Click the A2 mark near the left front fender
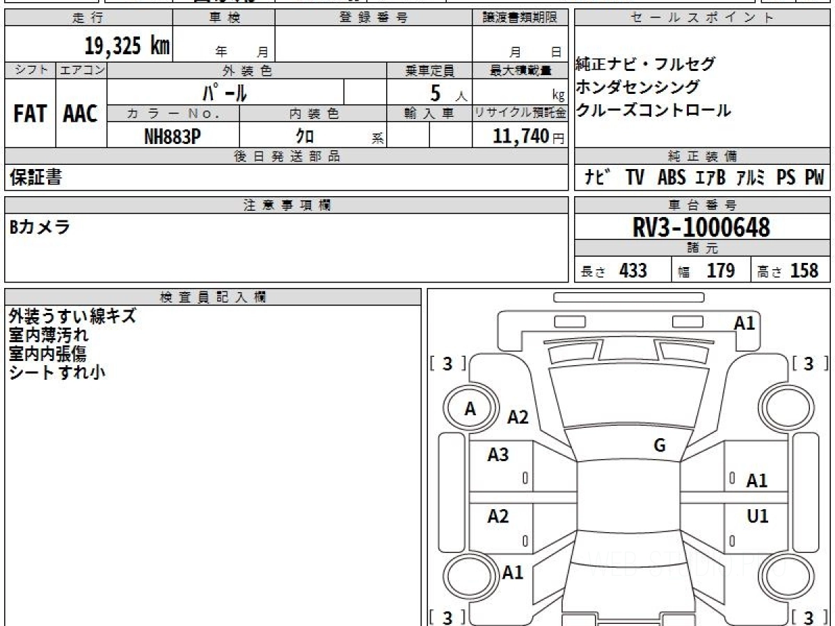The height and width of the screenshot is (626, 835). [518, 417]
